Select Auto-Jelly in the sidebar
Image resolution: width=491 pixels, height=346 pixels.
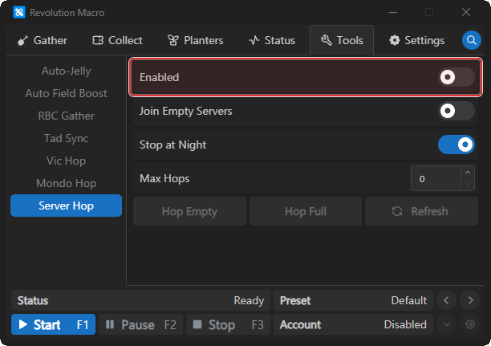coord(66,71)
